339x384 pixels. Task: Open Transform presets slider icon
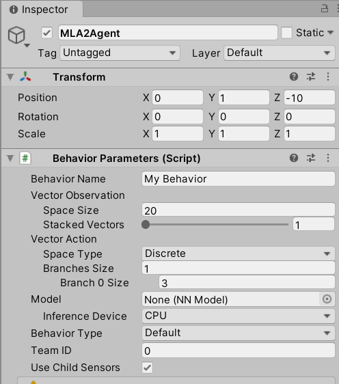pos(311,77)
